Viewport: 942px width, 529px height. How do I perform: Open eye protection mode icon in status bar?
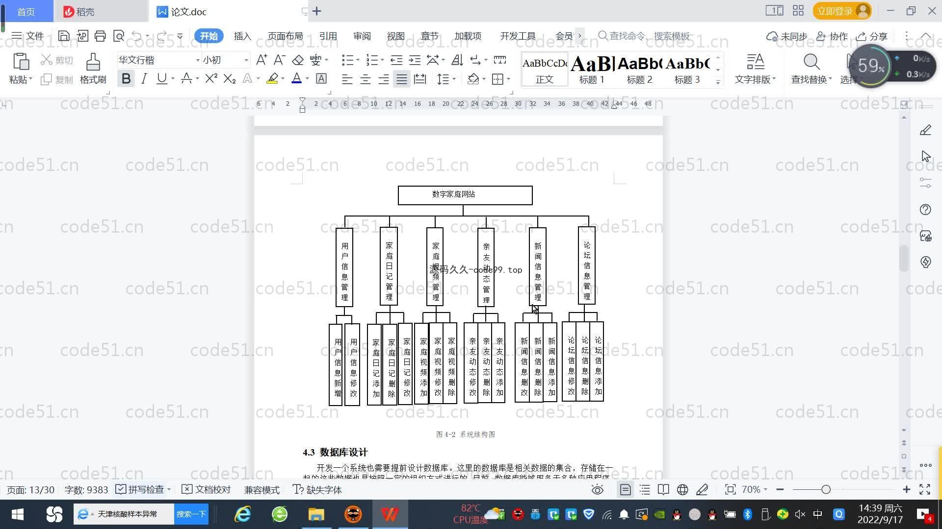coord(597,490)
